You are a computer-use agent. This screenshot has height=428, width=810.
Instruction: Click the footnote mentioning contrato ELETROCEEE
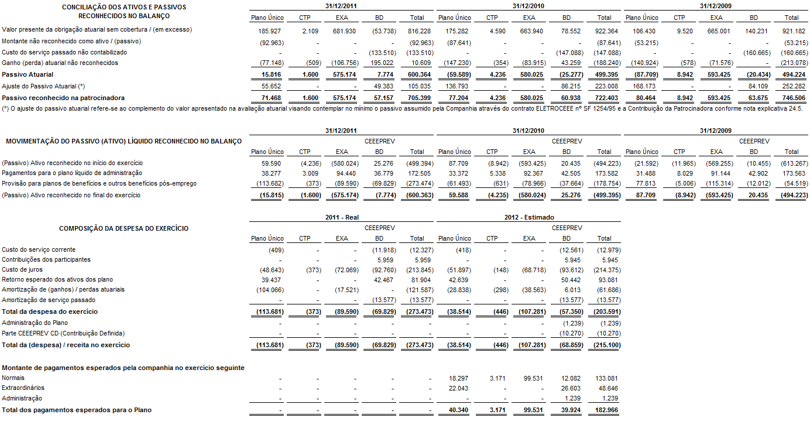pos(403,108)
